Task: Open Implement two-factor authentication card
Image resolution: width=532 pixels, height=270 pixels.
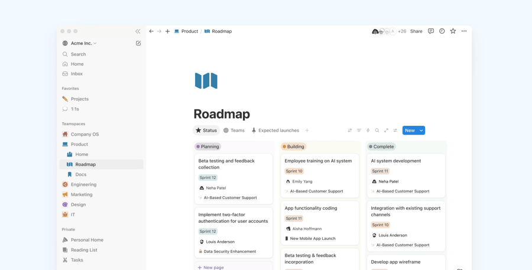Action: [233, 233]
